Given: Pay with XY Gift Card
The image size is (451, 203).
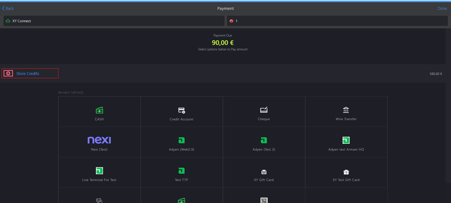Looking at the screenshot, I should 264,173.
